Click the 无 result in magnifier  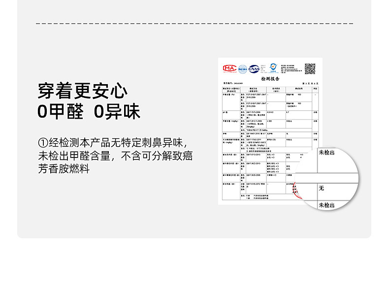322,188
